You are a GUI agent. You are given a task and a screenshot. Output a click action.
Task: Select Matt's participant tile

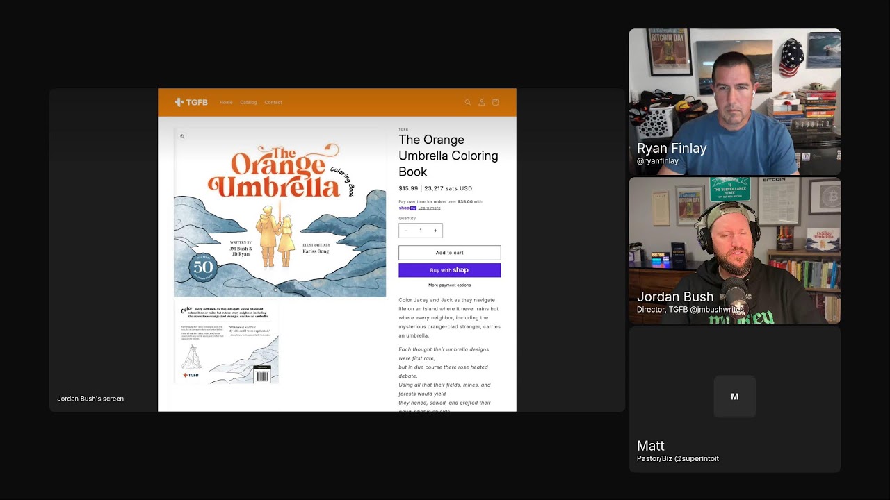click(735, 399)
